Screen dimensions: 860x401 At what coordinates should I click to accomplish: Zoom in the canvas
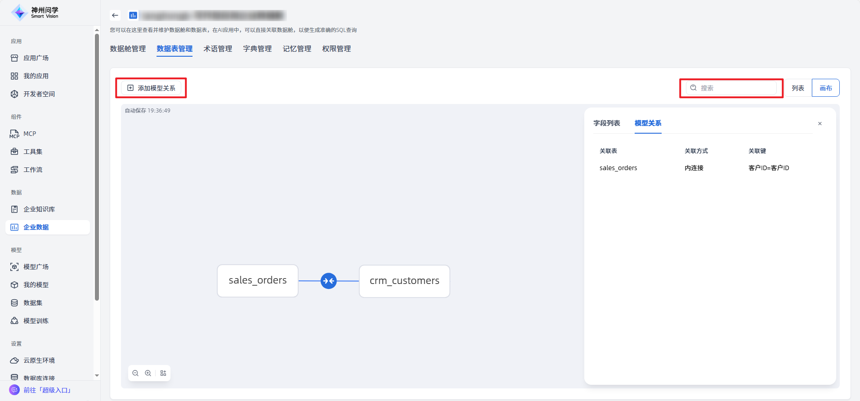click(x=148, y=373)
